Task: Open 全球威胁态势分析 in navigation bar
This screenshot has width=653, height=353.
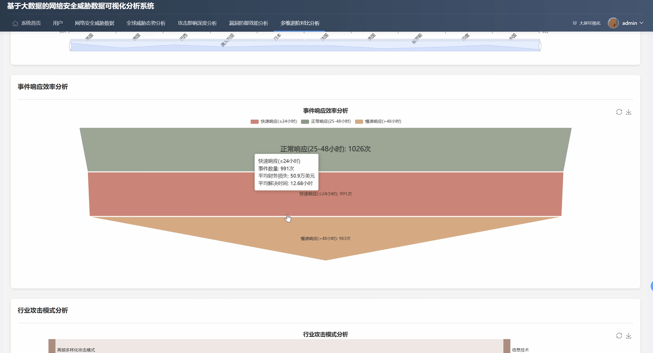Action: (x=146, y=23)
